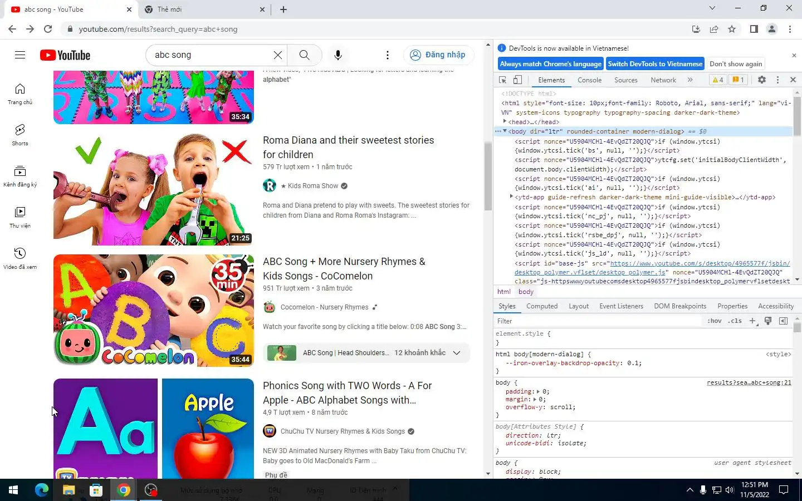Open a new Chrome tab
802x501 pixels.
click(x=283, y=9)
